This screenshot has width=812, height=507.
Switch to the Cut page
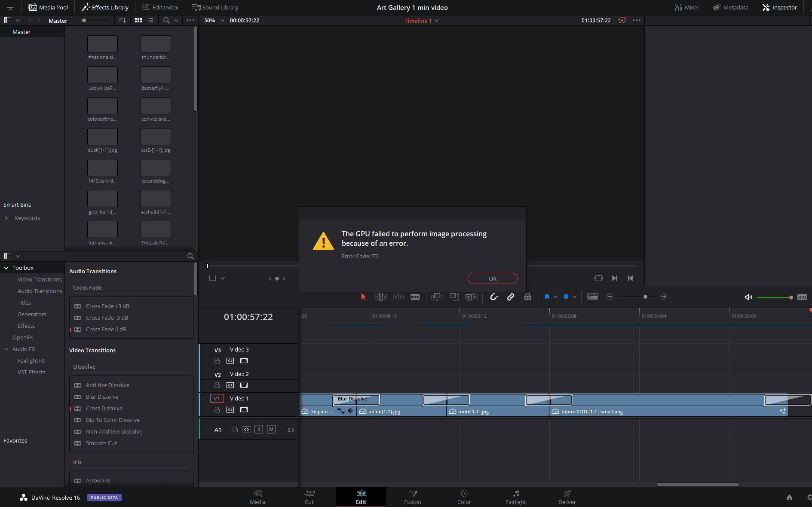309,498
